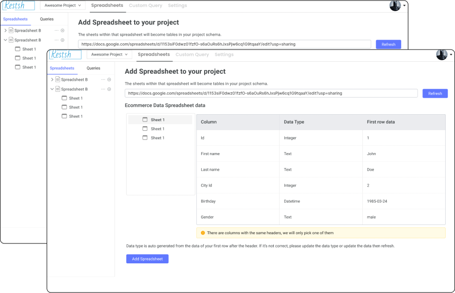Image resolution: width=455 pixels, height=293 pixels.
Task: Open the Awesome Project dropdown
Action: point(109,54)
